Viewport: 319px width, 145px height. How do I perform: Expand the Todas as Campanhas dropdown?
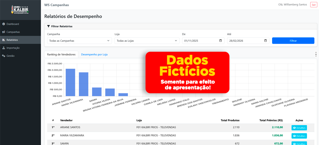click(79, 41)
